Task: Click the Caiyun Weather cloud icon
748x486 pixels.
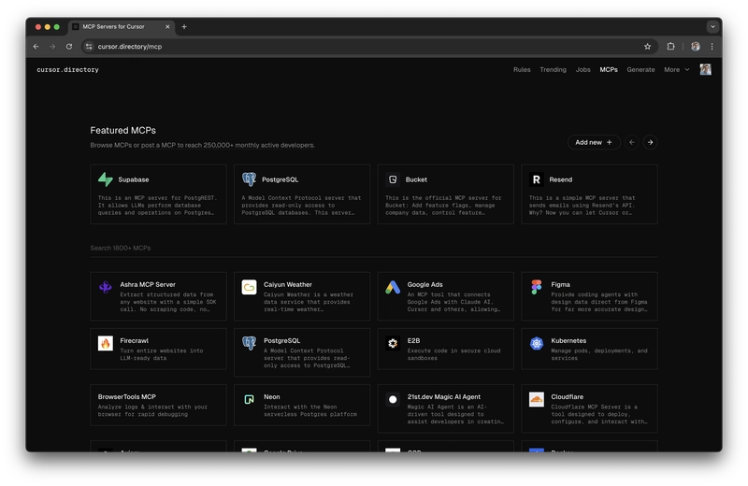Action: (249, 287)
